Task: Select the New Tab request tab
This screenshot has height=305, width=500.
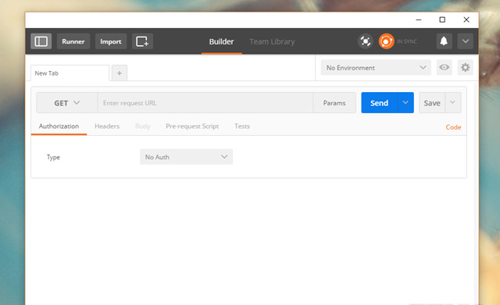Action: pyautogui.click(x=70, y=73)
